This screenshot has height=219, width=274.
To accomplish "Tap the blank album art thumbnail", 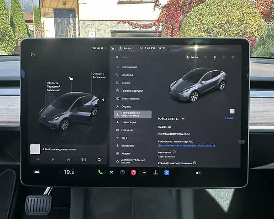I will pos(35,149).
